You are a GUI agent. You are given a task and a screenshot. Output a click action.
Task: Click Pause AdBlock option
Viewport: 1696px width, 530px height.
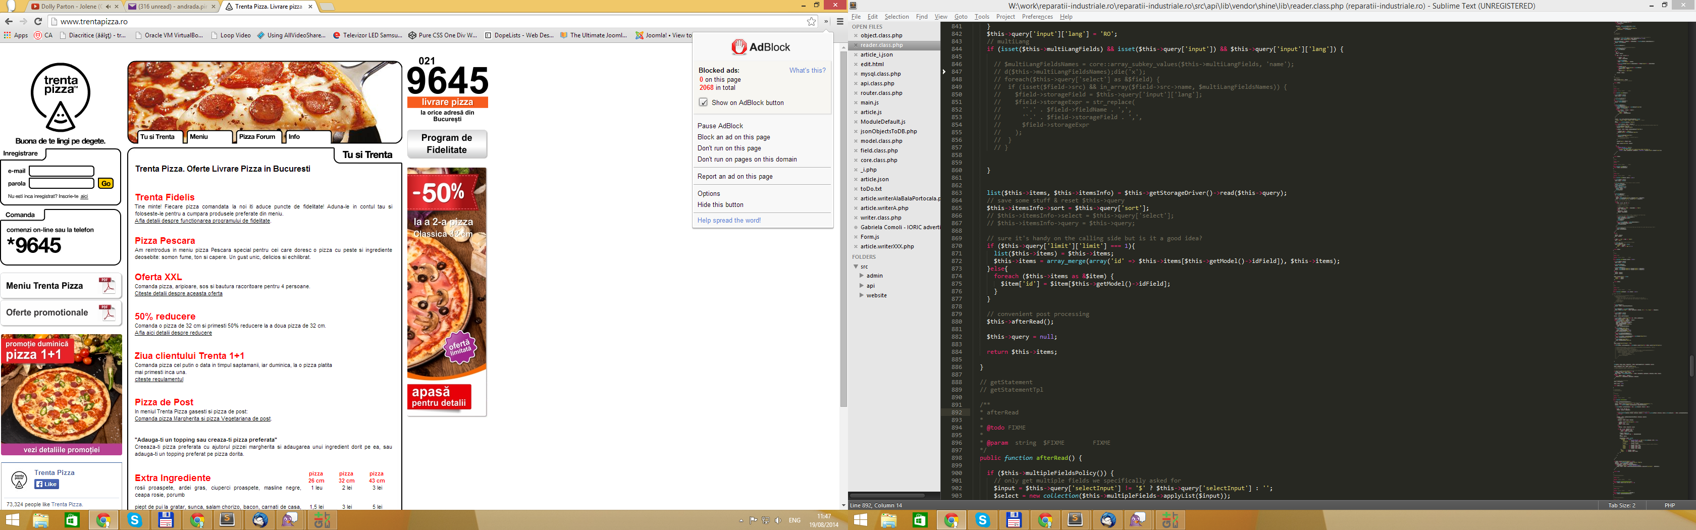click(x=720, y=126)
